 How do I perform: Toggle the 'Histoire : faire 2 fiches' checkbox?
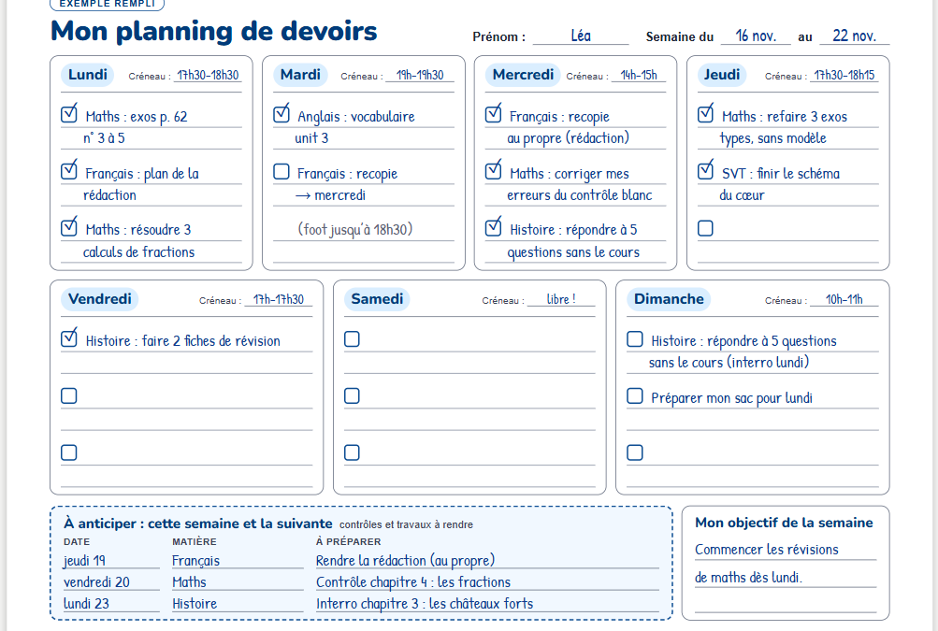69,338
